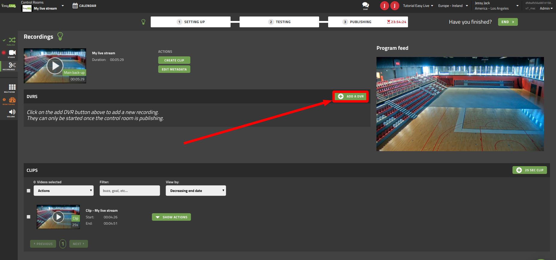Click the Program feed video preview

[460, 104]
